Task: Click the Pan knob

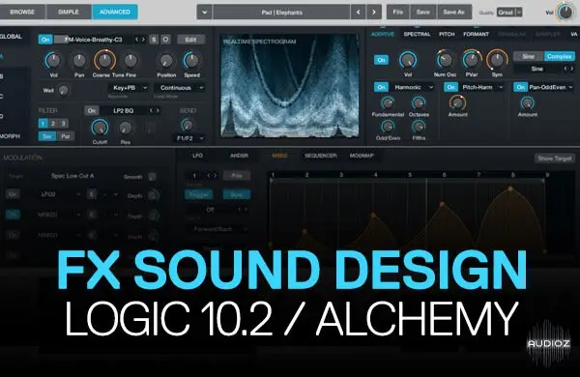Action: [x=79, y=61]
